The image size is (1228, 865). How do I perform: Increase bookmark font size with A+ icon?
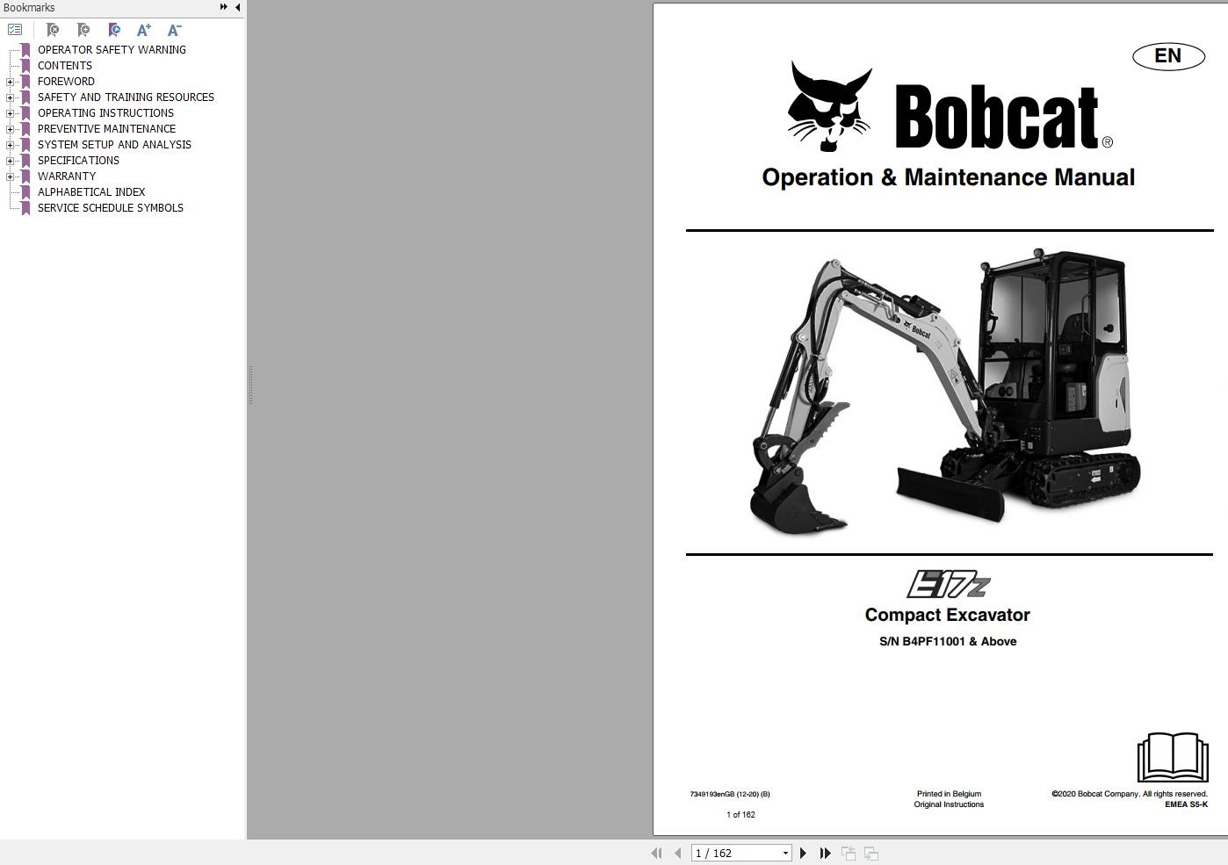(144, 30)
